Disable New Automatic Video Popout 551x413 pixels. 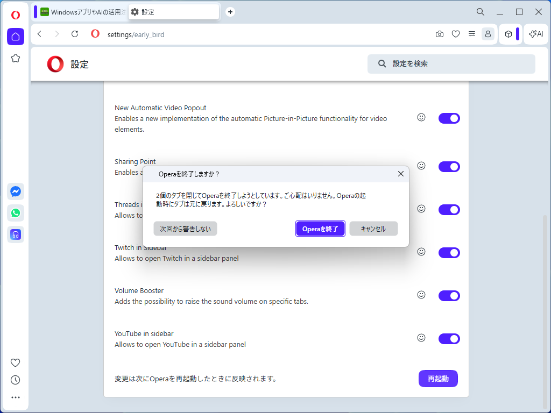[449, 118]
